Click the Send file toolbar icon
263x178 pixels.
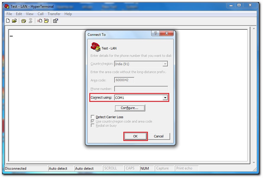tap(40, 21)
